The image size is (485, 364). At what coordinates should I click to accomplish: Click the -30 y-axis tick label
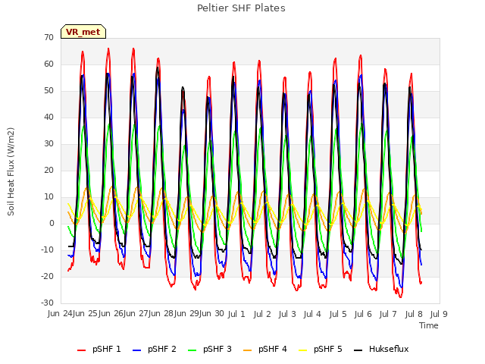pyautogui.click(x=48, y=303)
